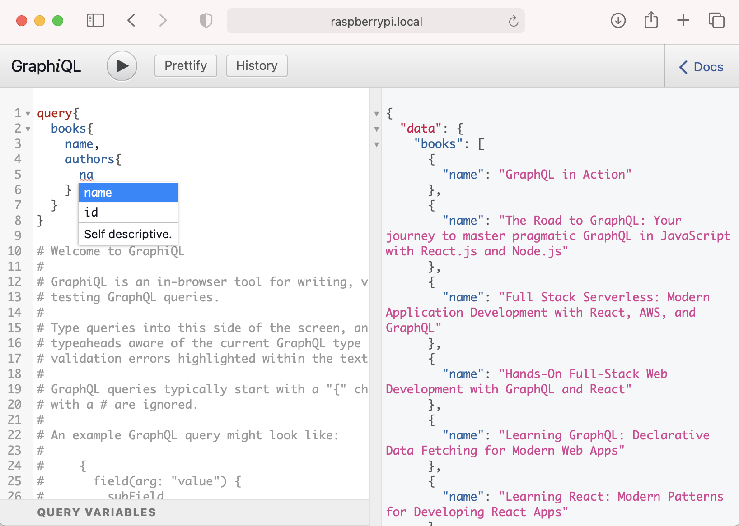
Task: Collapse the query block on line 1
Action: pos(28,114)
